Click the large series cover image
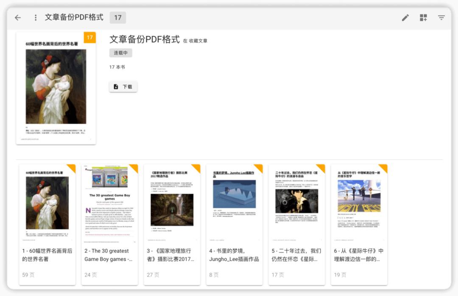The image size is (458, 296). click(x=56, y=89)
